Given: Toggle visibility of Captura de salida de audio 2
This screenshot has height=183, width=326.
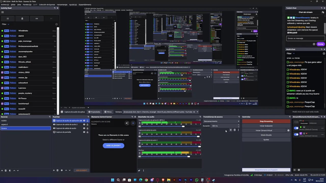Looking at the screenshot, I should click(x=84, y=125).
